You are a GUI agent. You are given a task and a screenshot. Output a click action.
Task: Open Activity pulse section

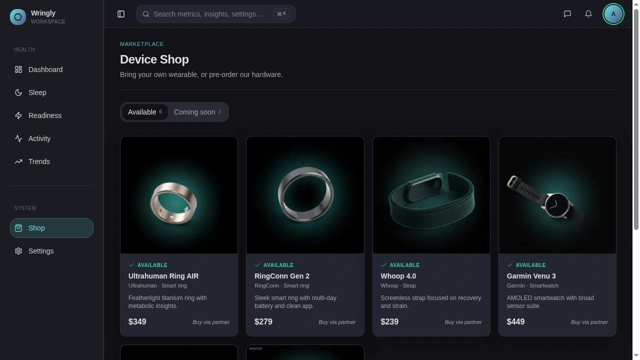click(x=39, y=138)
